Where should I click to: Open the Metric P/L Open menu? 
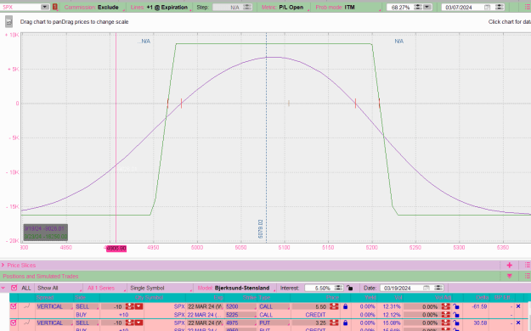click(x=285, y=7)
